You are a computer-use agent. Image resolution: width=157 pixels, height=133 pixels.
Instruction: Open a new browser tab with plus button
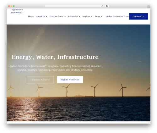tap(149, 7)
